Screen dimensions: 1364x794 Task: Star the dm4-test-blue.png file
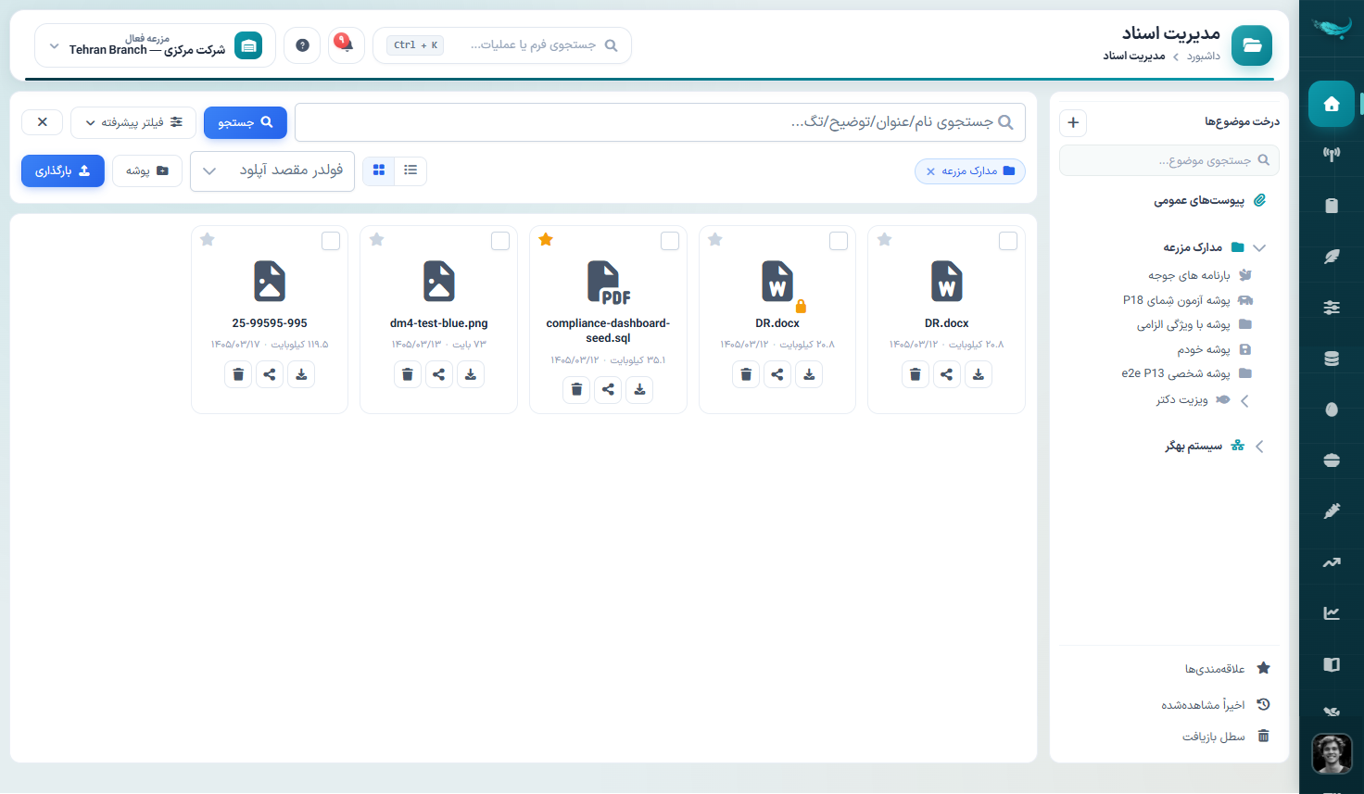click(376, 240)
